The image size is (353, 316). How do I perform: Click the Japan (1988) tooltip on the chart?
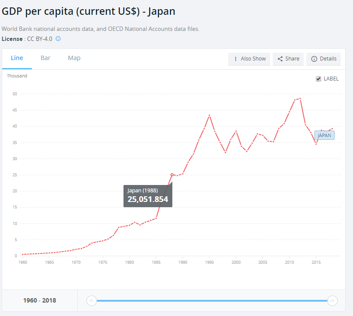(x=148, y=195)
